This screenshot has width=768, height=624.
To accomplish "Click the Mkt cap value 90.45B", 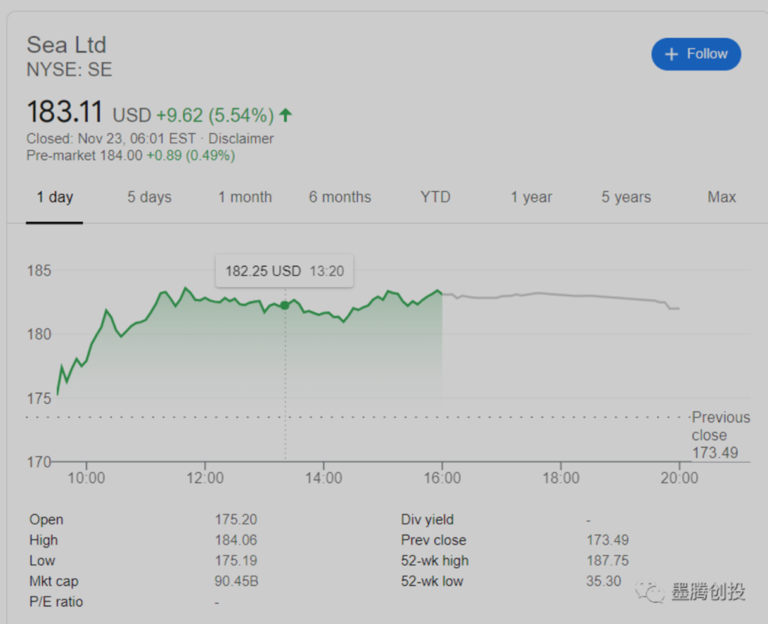I will tap(236, 581).
